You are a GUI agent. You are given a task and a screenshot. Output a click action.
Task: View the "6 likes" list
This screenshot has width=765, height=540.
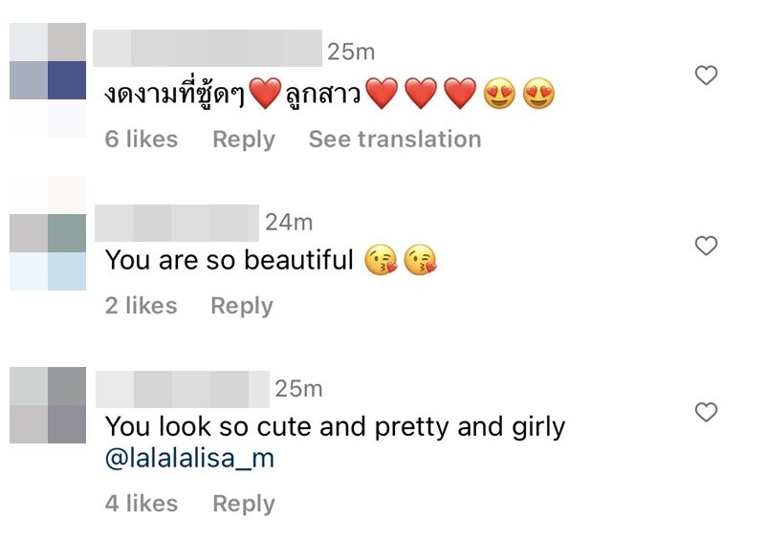coord(142,140)
